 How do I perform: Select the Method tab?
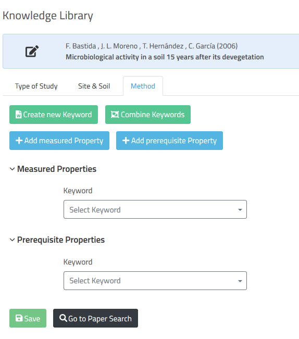coord(143,86)
